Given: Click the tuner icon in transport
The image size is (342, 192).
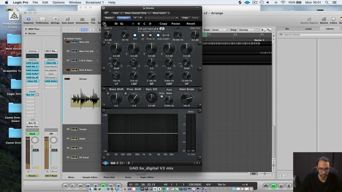Looking at the screenshot, I should point(266,186).
